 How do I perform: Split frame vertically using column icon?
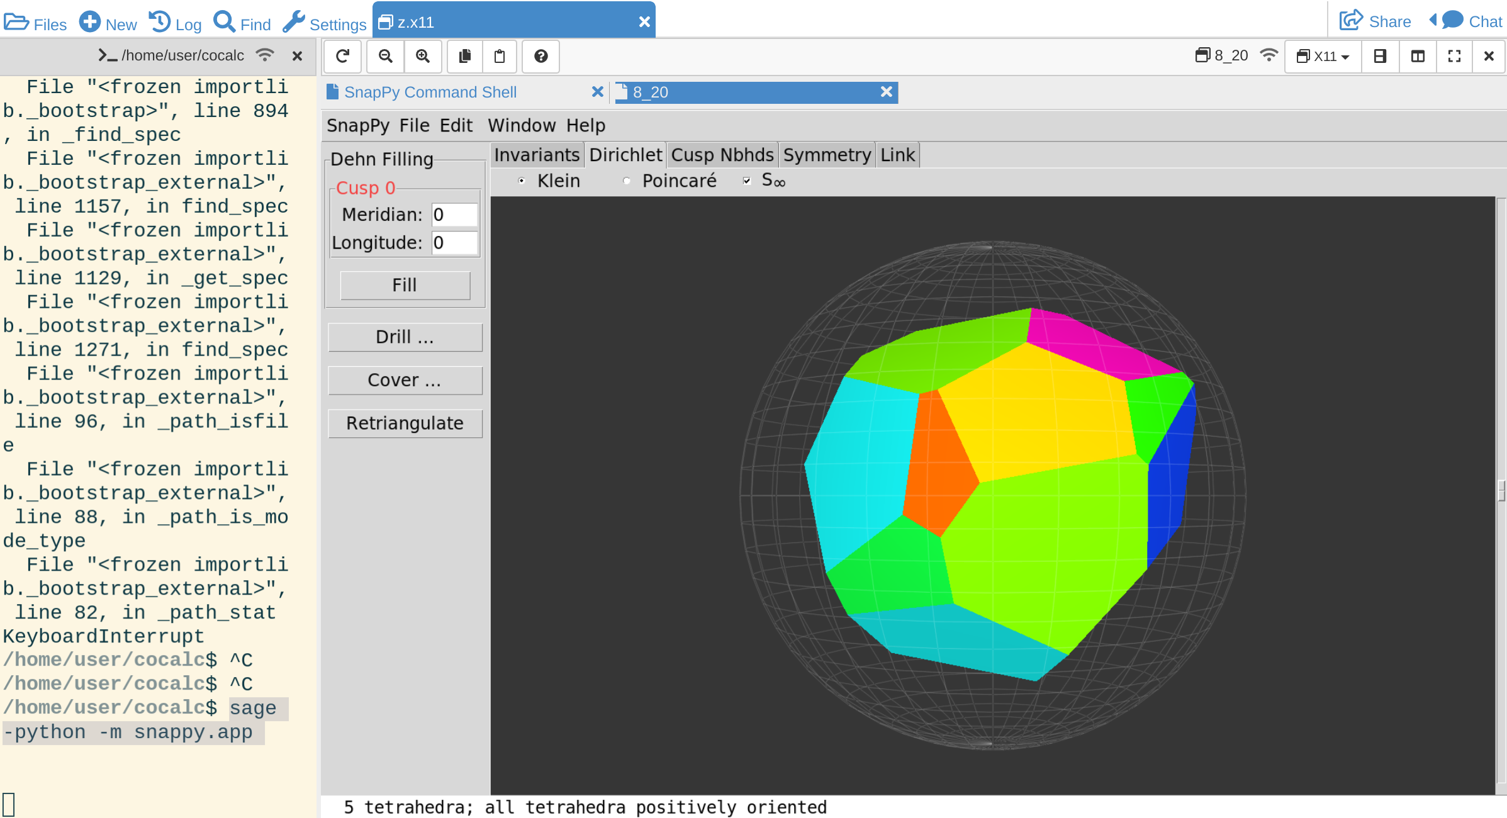1418,57
